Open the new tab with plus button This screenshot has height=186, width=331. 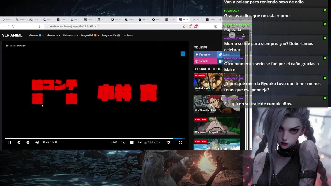[x=220, y=20]
